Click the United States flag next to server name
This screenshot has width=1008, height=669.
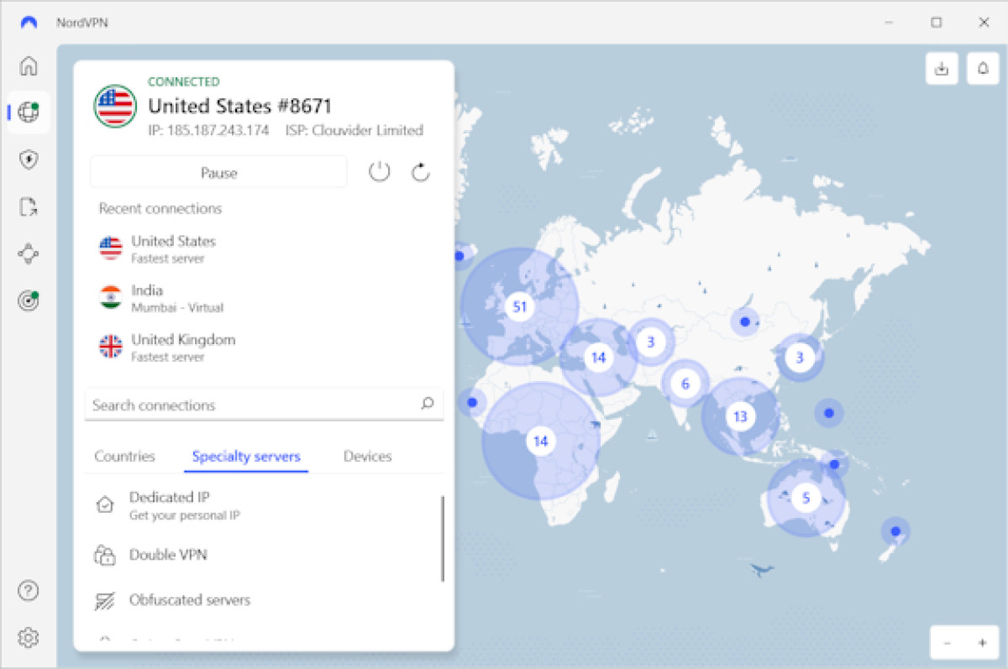pos(115,106)
